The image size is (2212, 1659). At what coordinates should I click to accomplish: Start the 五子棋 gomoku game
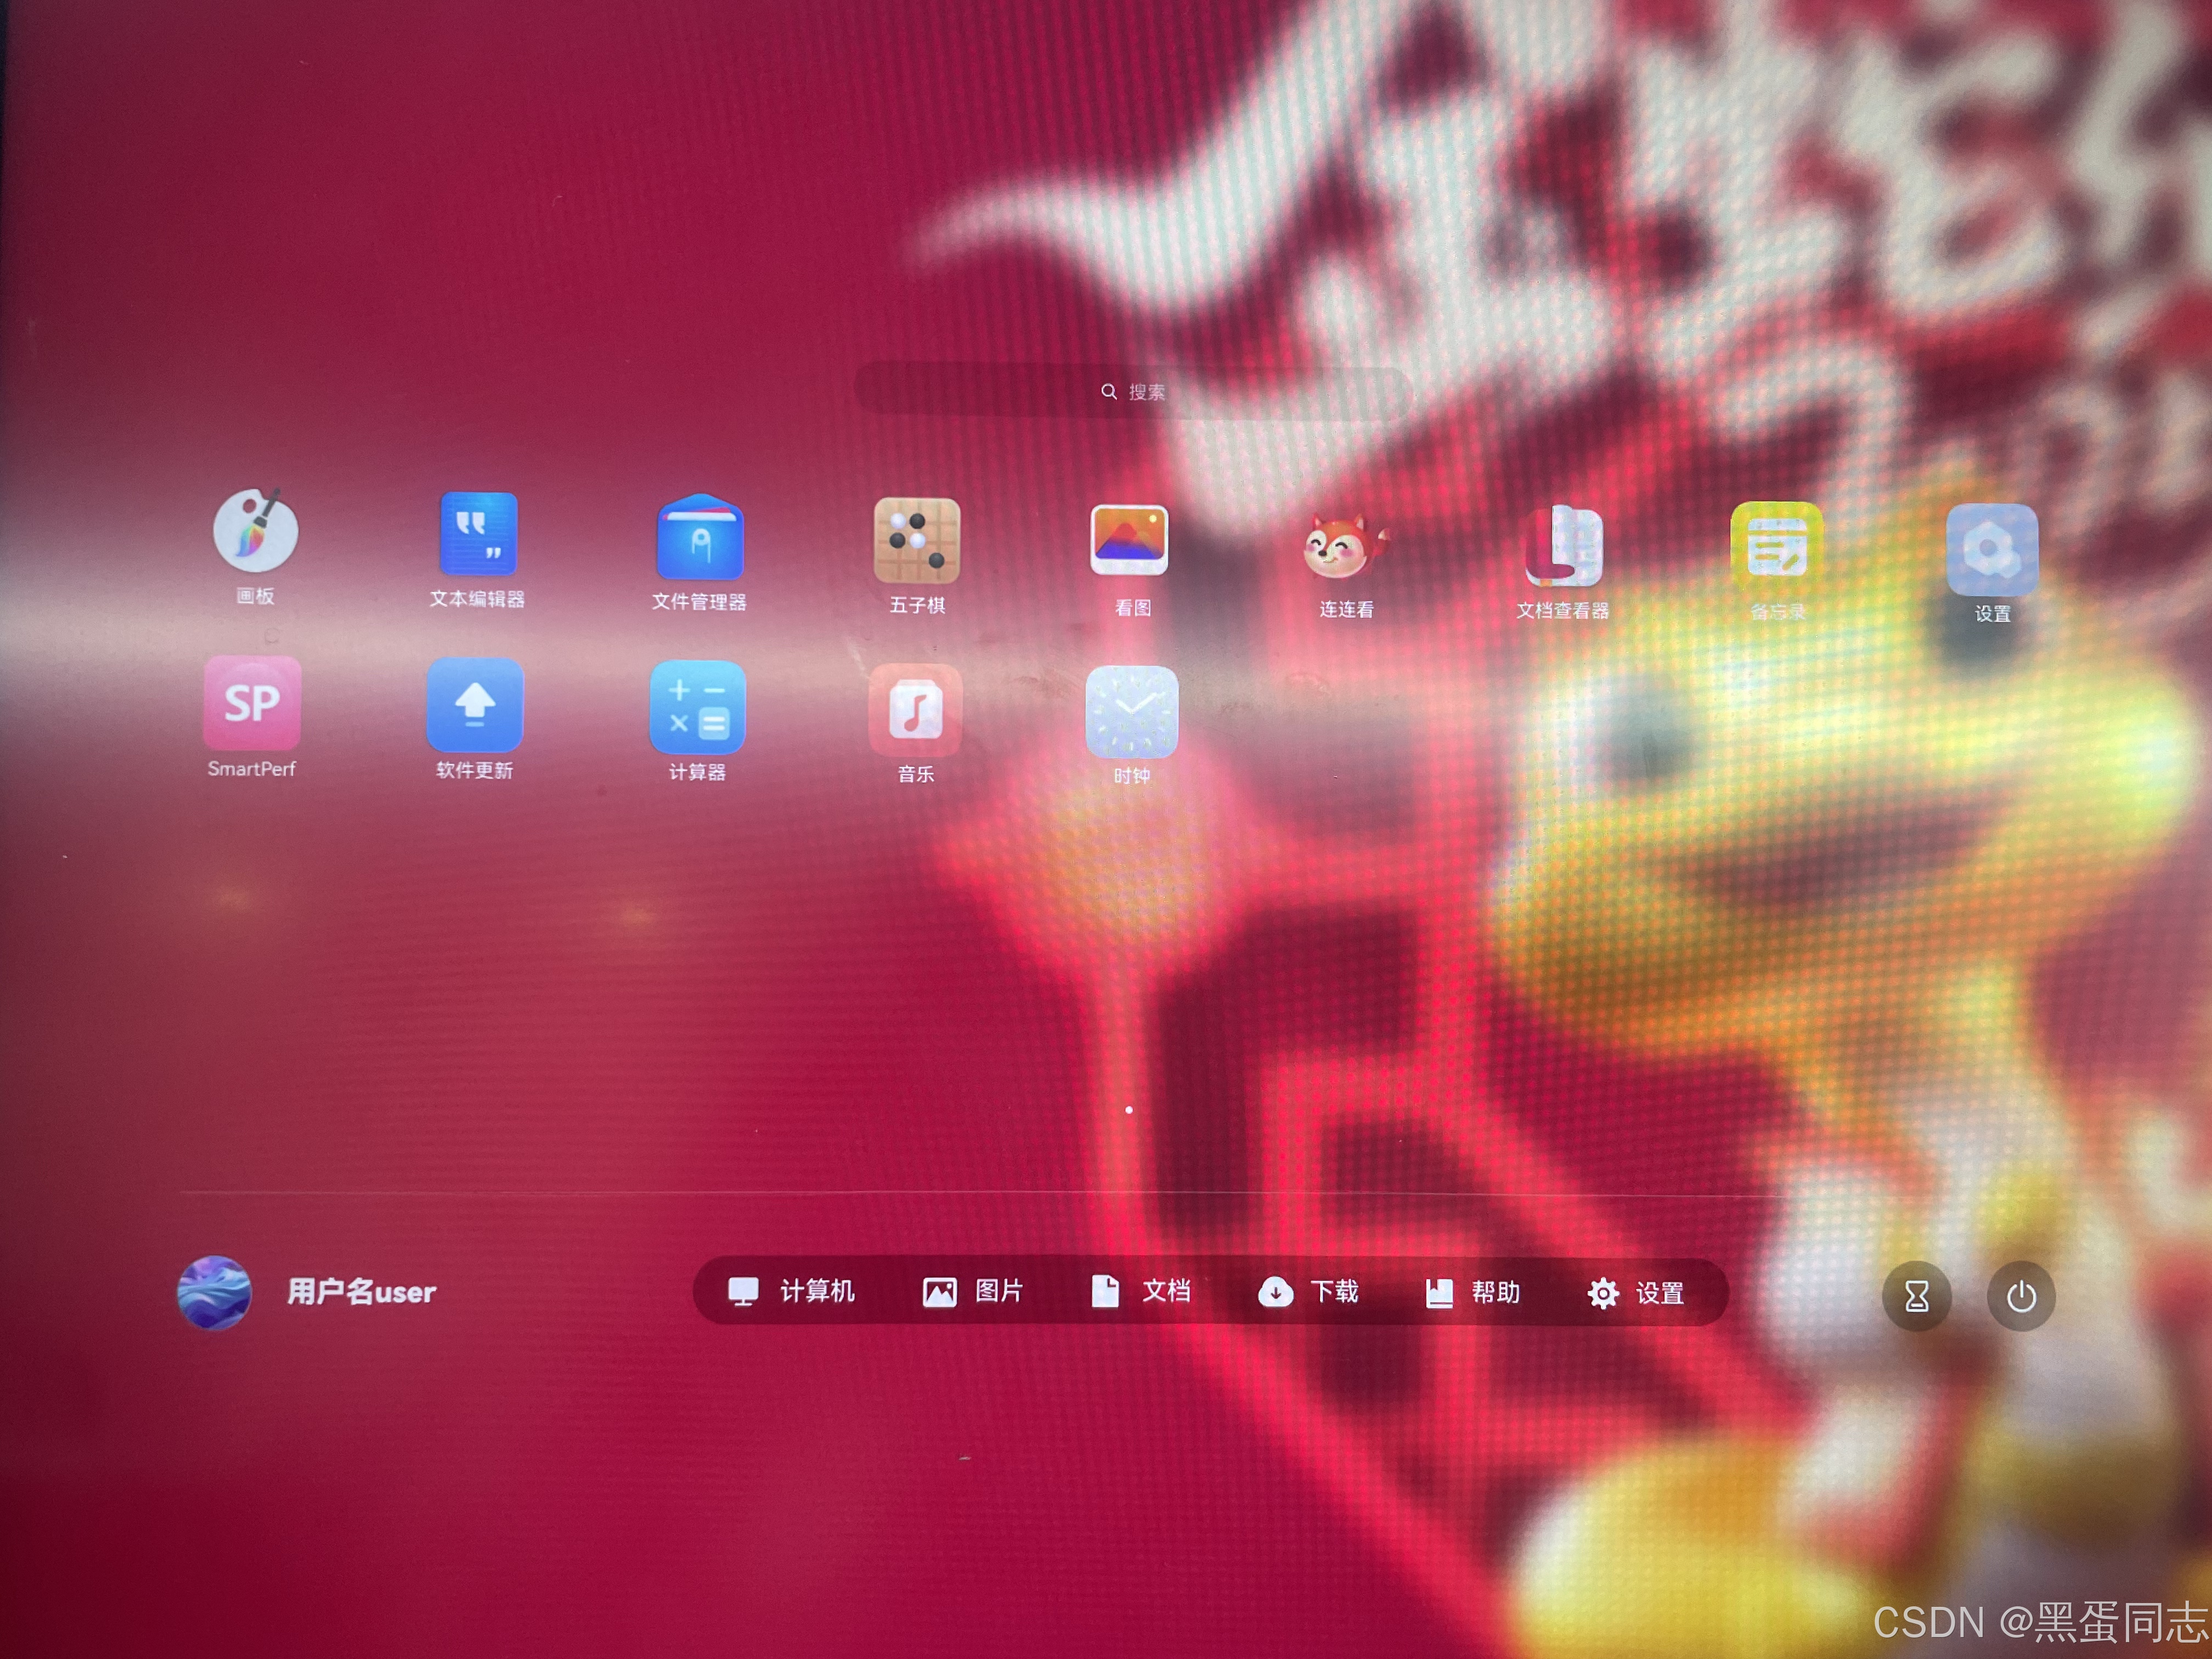pyautogui.click(x=916, y=541)
